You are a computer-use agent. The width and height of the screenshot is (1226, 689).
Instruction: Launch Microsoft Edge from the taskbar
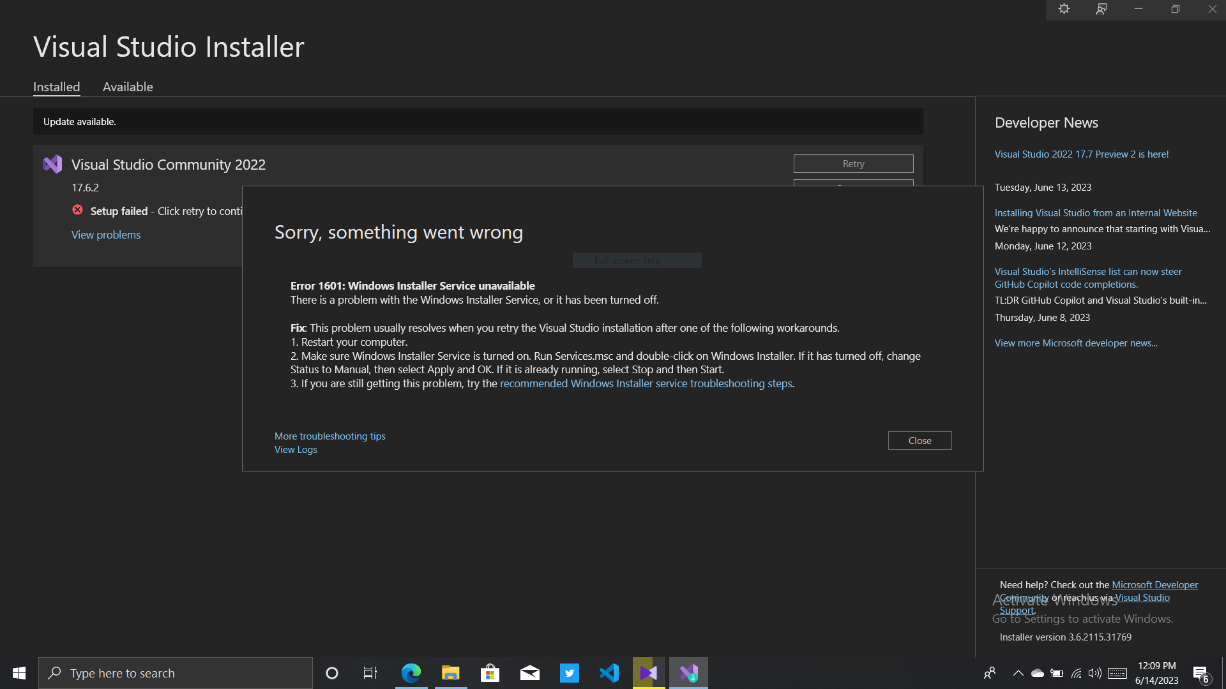[411, 672]
